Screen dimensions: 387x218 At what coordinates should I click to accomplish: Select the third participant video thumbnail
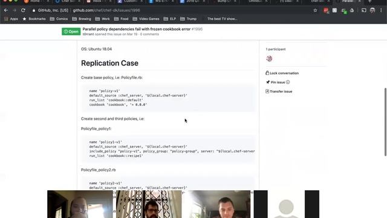tap(218, 204)
